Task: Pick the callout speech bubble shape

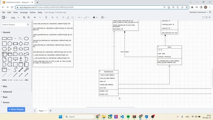Action: [15, 59]
